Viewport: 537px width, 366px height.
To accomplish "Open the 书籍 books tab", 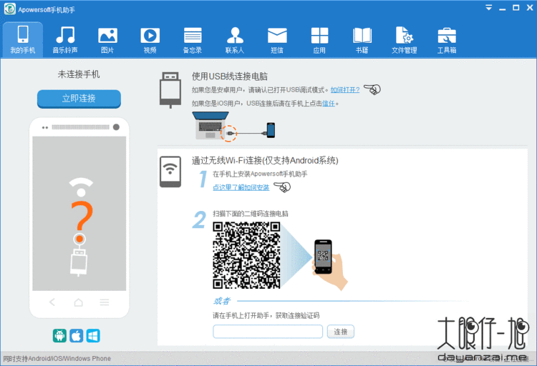I will [362, 39].
